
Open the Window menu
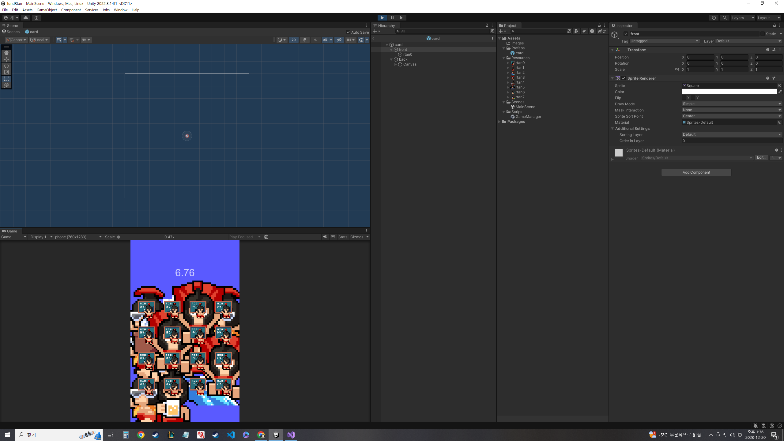120,10
